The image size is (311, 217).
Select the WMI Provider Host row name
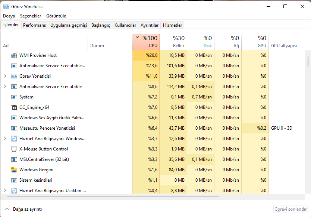click(38, 55)
